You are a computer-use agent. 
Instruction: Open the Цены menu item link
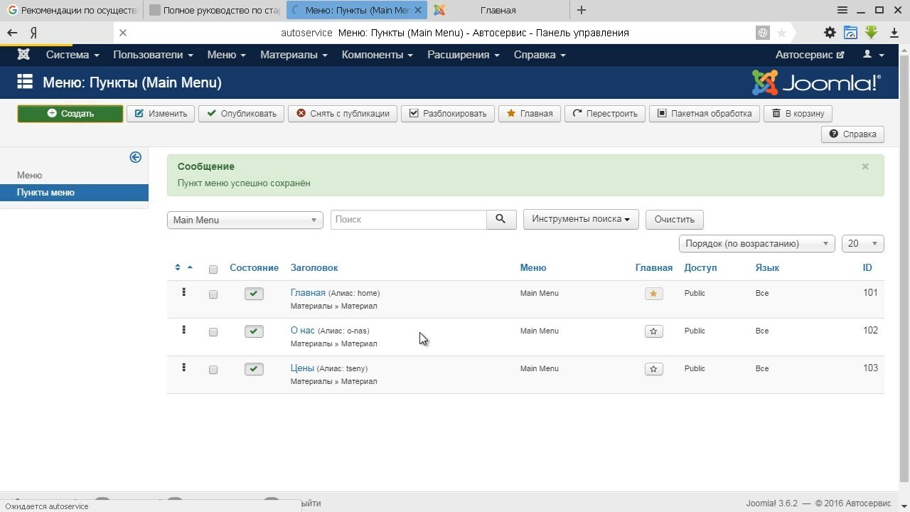[x=302, y=368]
